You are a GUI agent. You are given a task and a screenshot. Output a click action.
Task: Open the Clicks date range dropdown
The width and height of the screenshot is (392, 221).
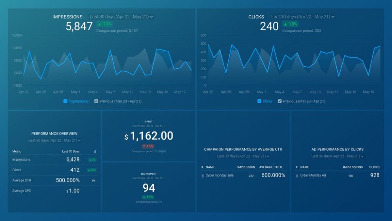click(303, 17)
